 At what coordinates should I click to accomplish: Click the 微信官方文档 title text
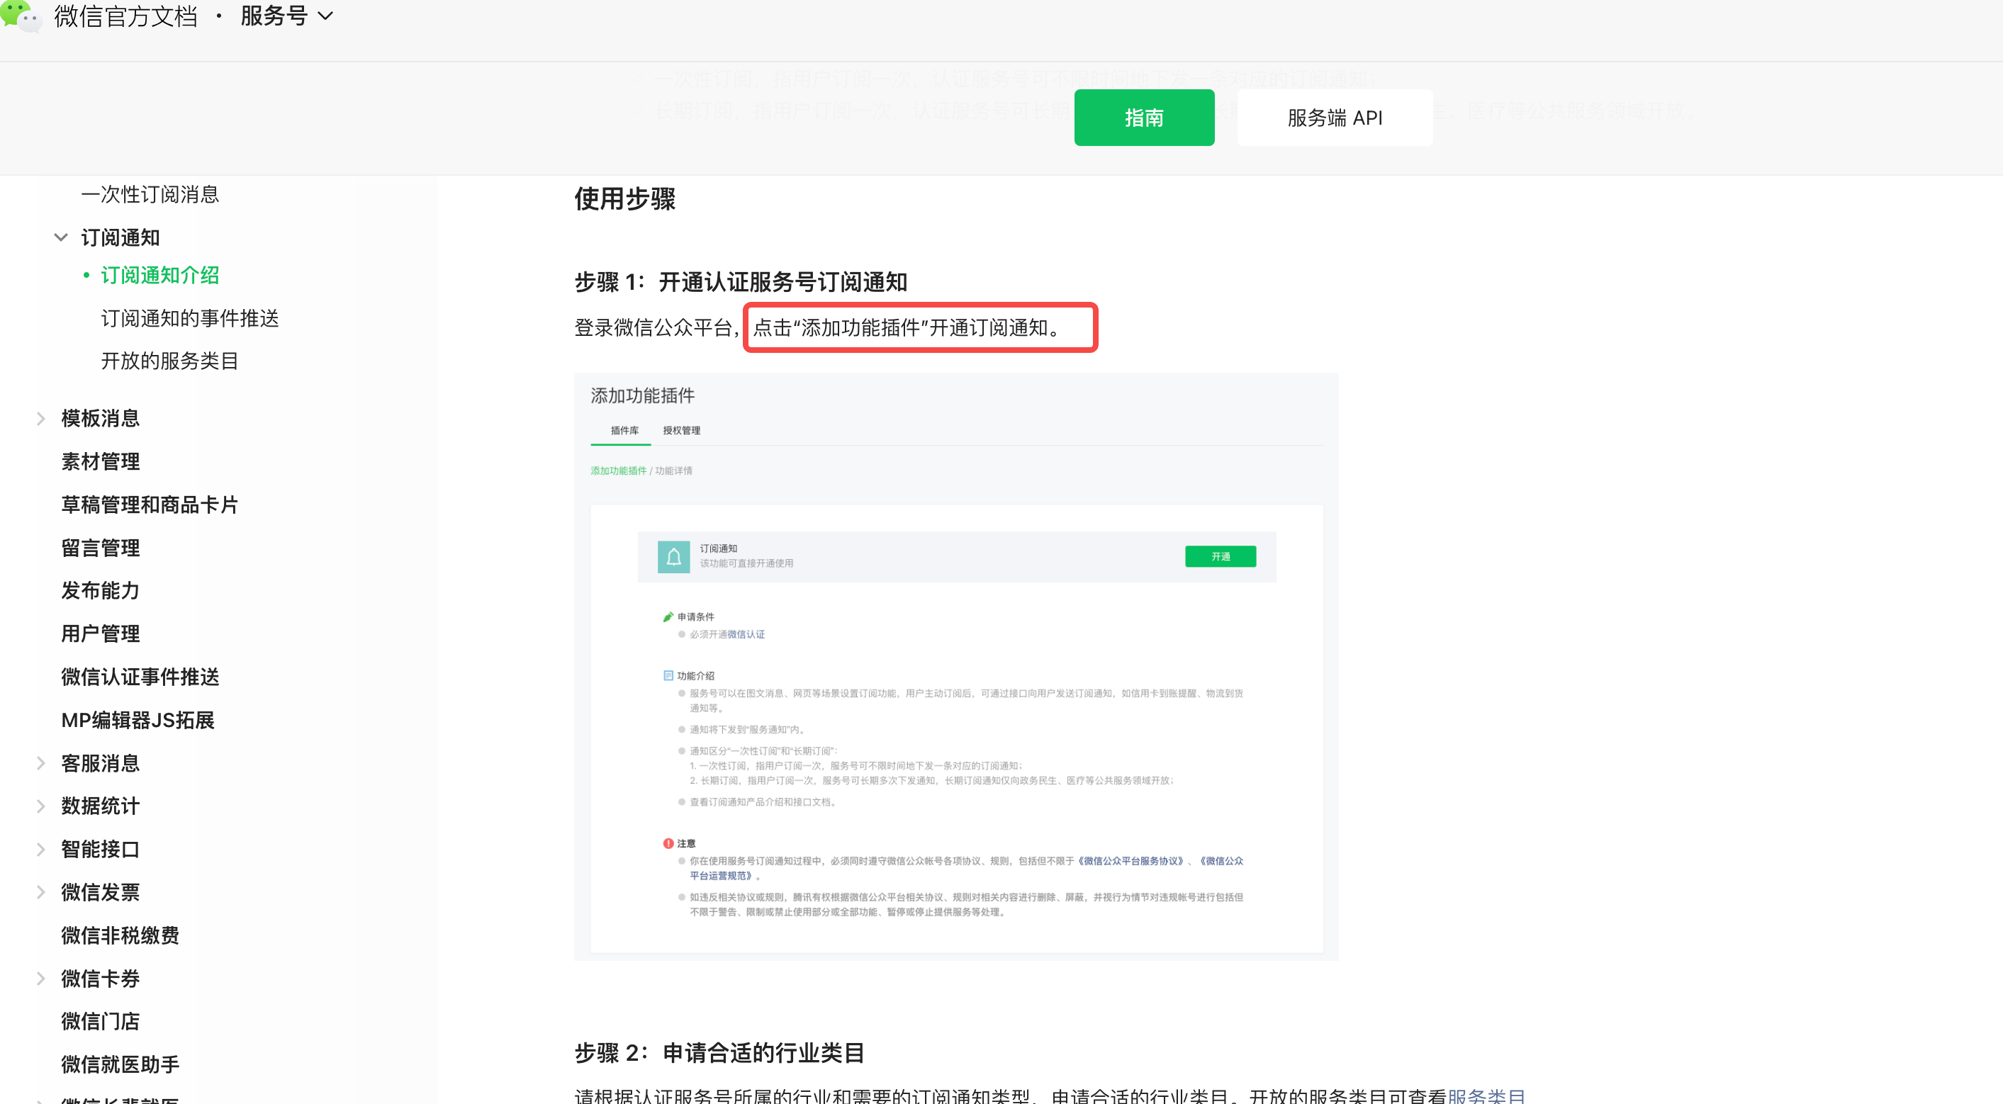pyautogui.click(x=126, y=16)
